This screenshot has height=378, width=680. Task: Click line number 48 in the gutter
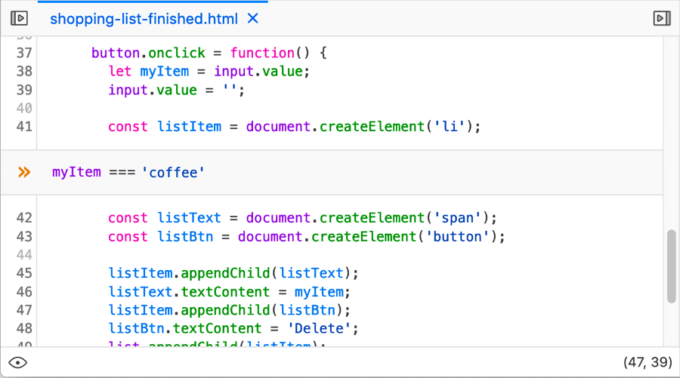24,328
